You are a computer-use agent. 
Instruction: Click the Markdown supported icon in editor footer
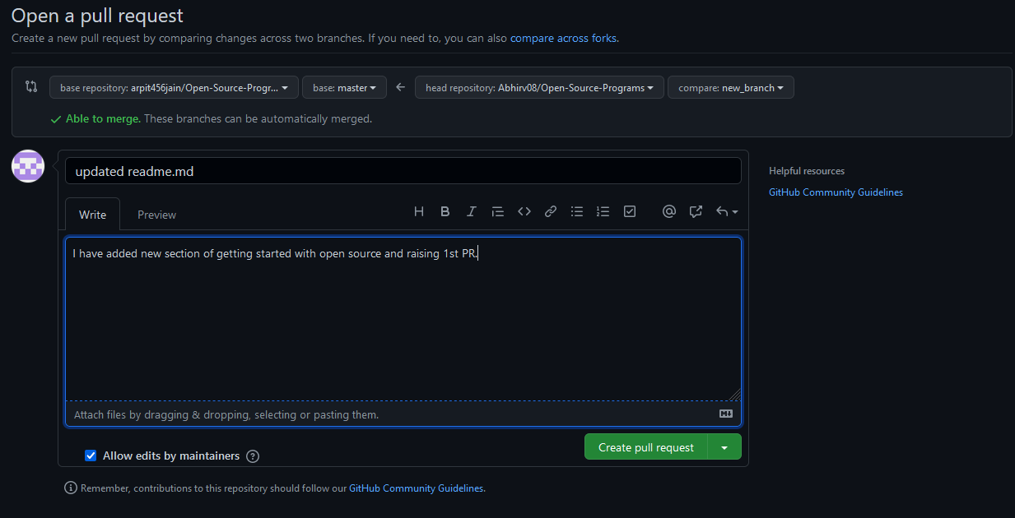(x=726, y=414)
